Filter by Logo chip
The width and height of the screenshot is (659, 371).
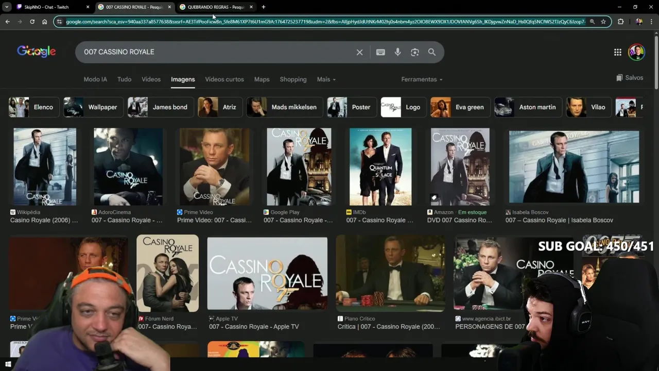click(x=404, y=107)
